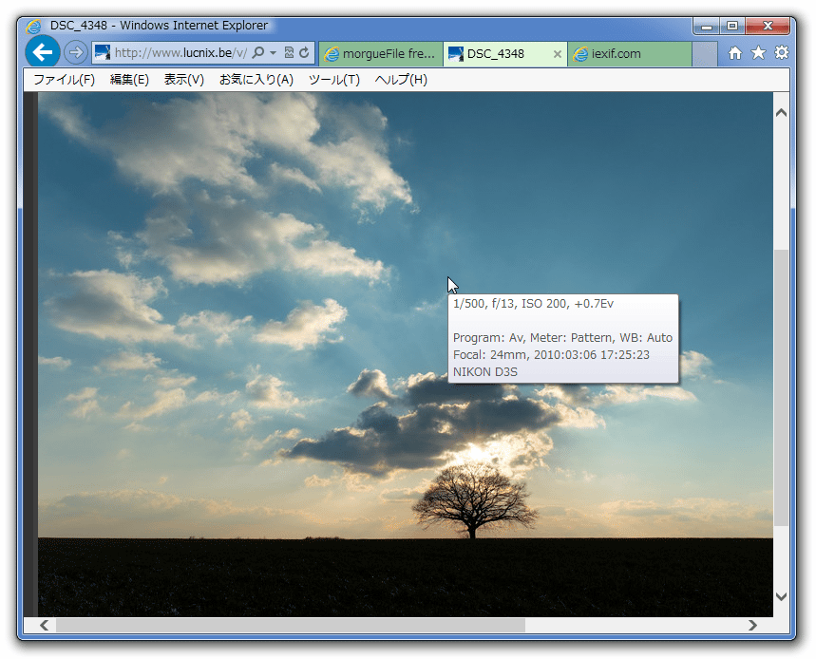Viewport: 816px width, 659px height.
Task: Click the page favicon in the address bar
Action: (x=103, y=52)
